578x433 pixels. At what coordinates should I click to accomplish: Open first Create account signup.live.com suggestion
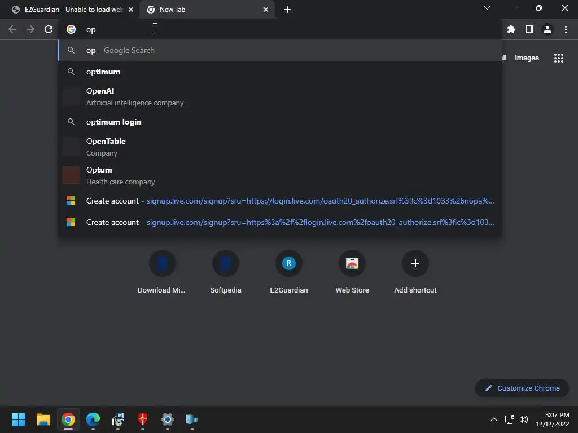click(280, 201)
